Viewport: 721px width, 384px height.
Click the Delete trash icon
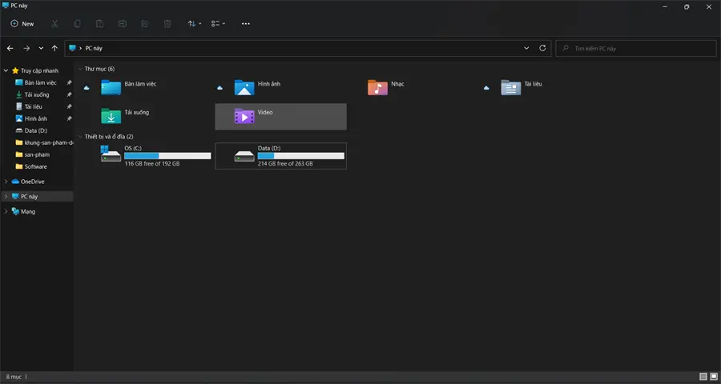[x=167, y=23]
